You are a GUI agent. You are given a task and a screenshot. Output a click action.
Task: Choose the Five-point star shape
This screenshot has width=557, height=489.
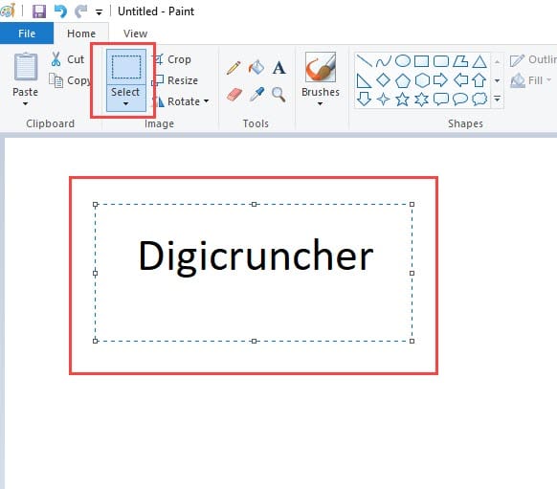[x=403, y=100]
